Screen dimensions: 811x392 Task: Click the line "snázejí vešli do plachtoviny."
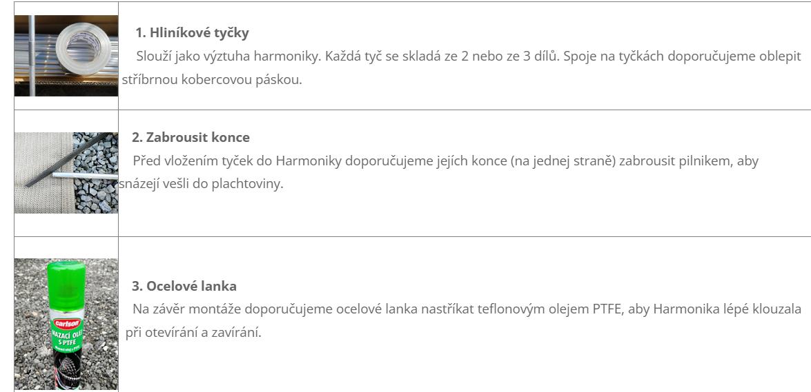(202, 185)
